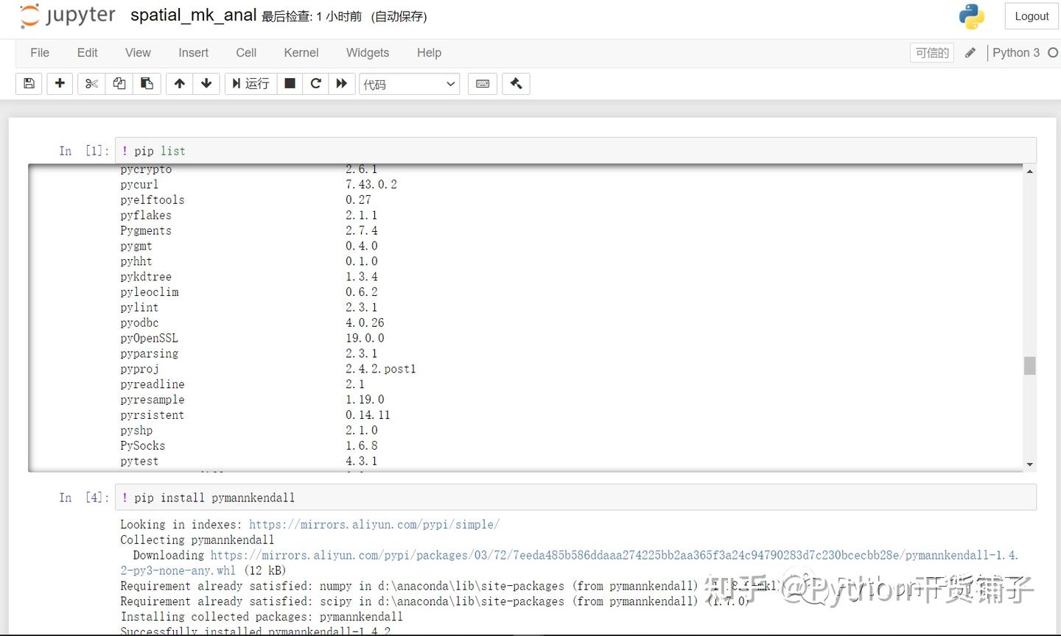Move the selected cell down
Viewport: 1061px width, 636px height.
point(206,83)
